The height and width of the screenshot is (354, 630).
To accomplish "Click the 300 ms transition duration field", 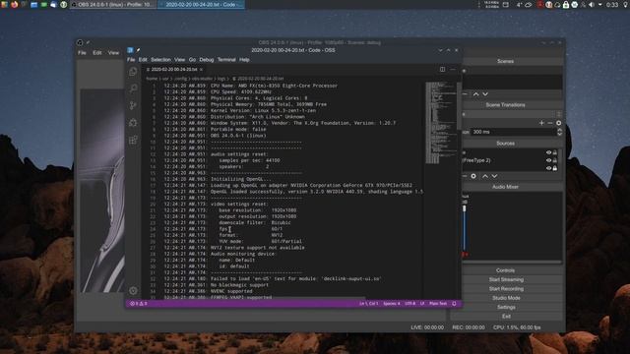I will 514,132.
